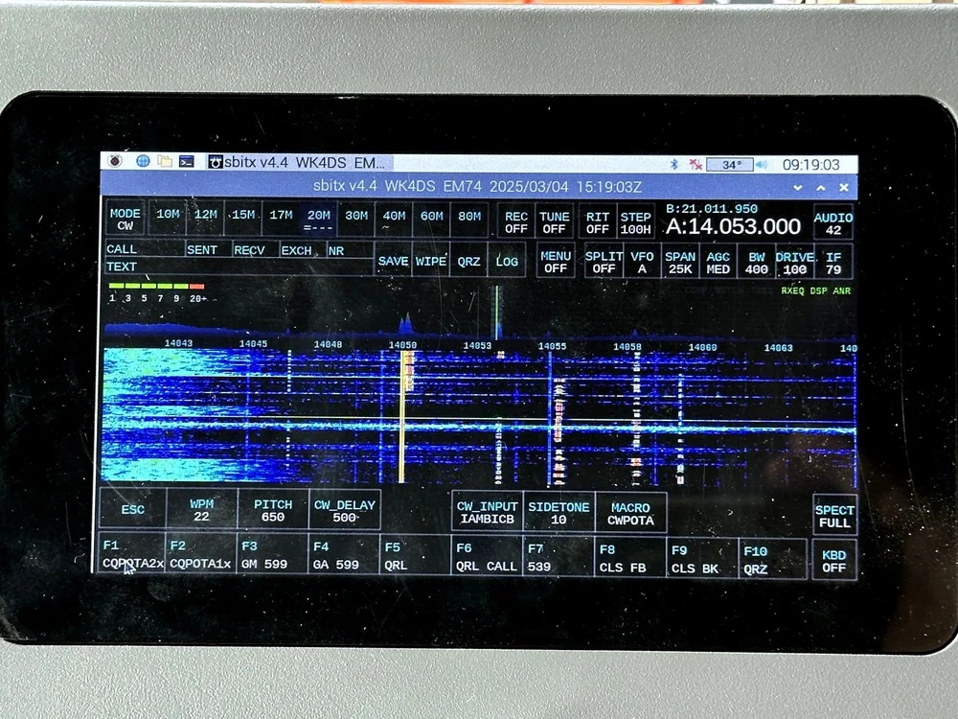The width and height of the screenshot is (958, 719).
Task: Click the TEXT input field
Action: (239, 267)
